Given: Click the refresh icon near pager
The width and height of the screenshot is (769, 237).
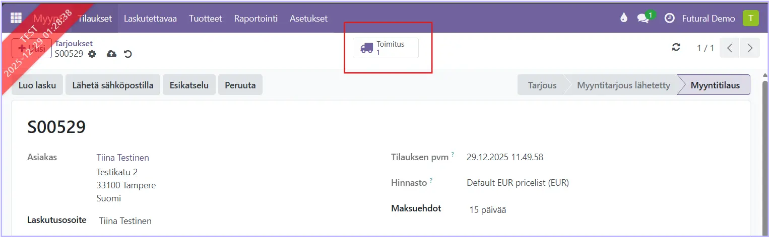Looking at the screenshot, I should [x=676, y=47].
